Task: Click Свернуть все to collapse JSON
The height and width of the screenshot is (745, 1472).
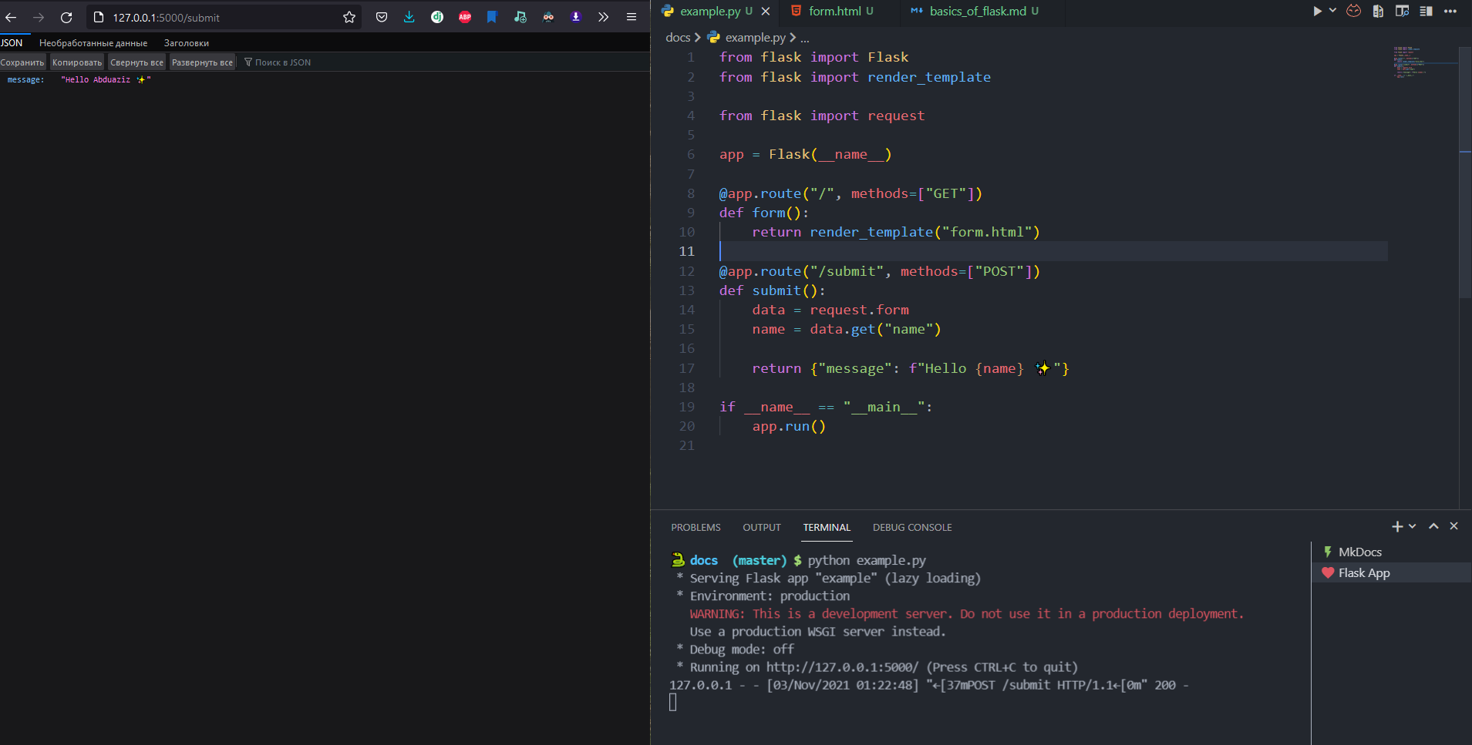Action: (136, 62)
